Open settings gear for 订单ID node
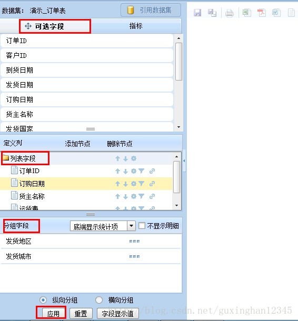298x321 pixels. coord(134,171)
